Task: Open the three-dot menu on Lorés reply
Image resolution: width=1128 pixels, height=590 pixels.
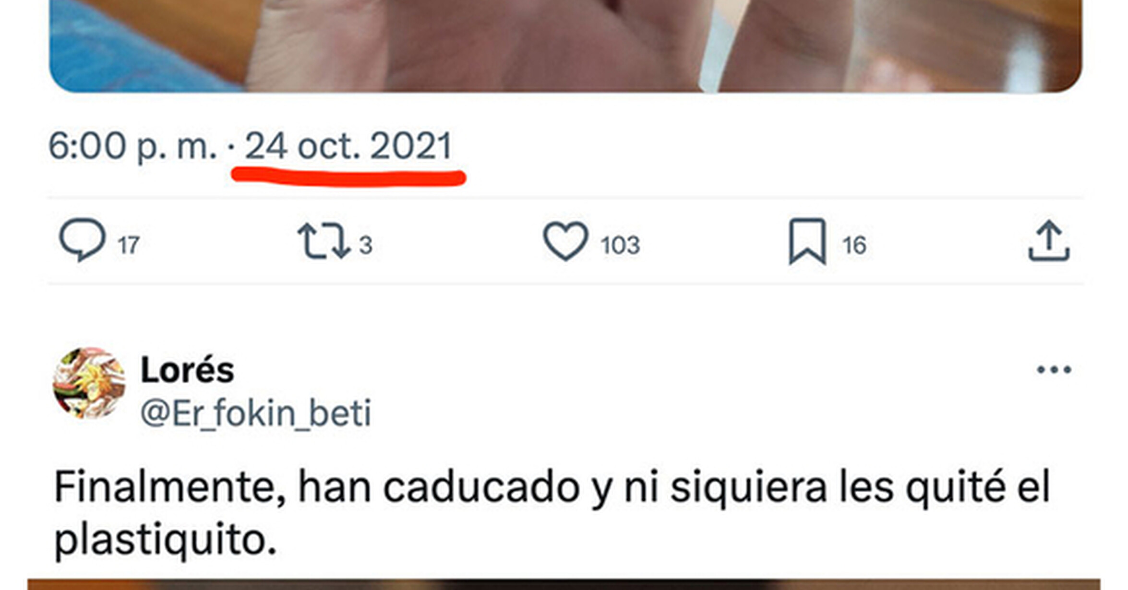Action: point(1054,369)
